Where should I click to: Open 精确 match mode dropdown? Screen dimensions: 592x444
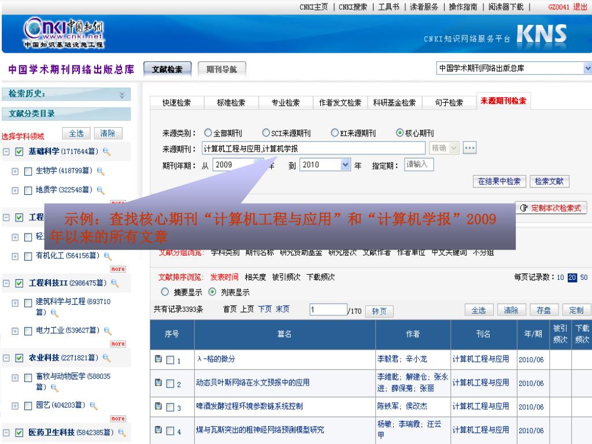tap(454, 148)
